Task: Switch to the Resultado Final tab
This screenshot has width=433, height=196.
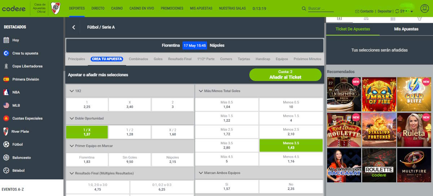Action: (180, 59)
